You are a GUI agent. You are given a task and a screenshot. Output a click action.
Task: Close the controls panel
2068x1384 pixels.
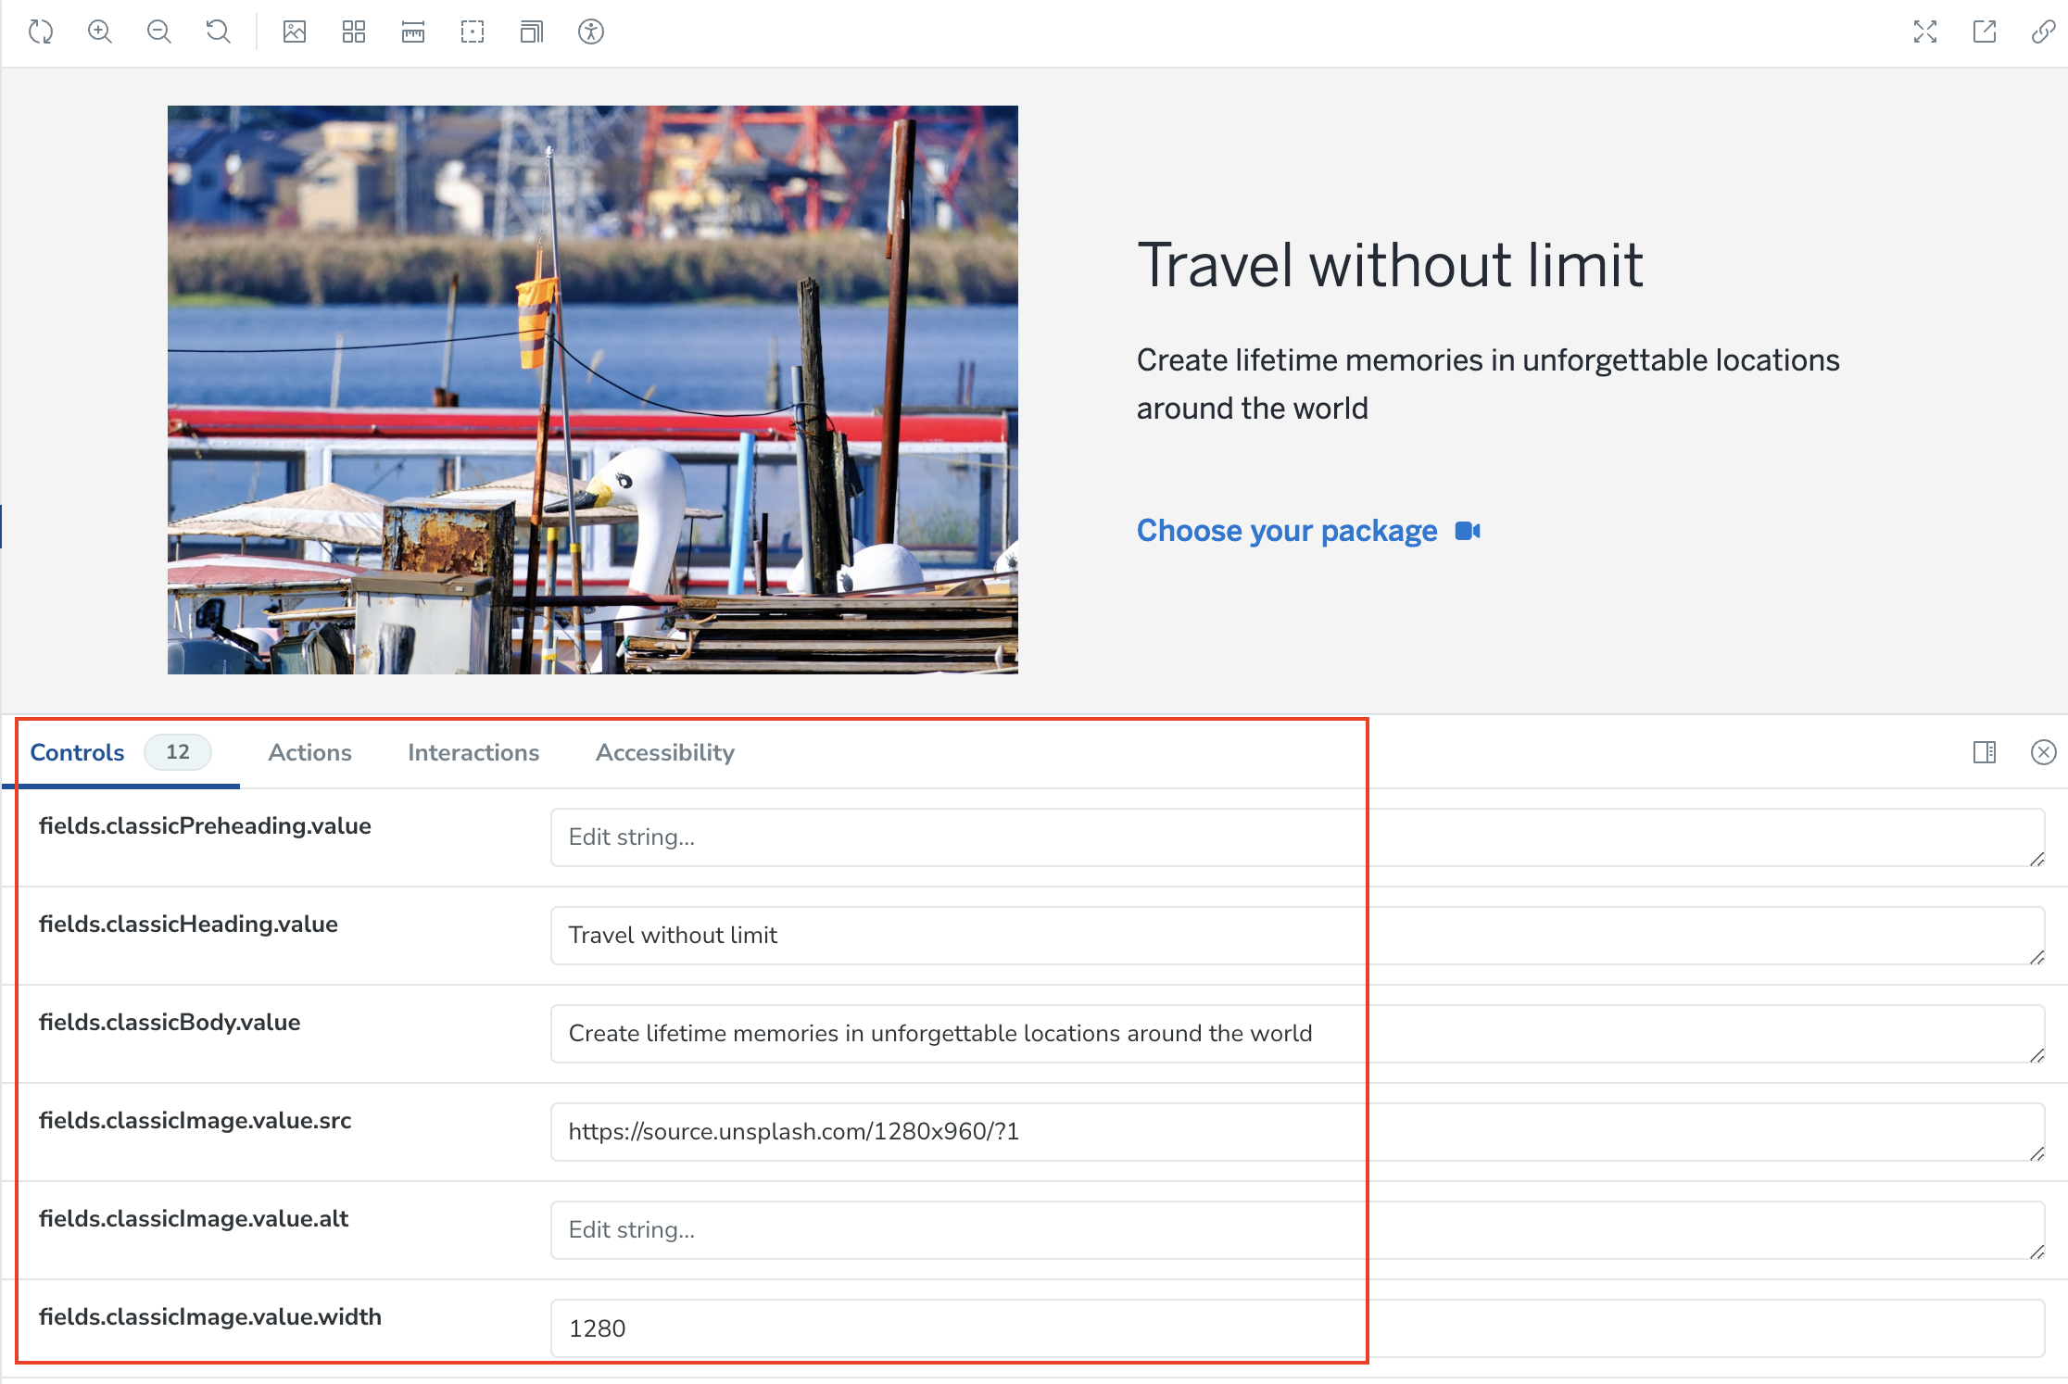pyautogui.click(x=2042, y=752)
